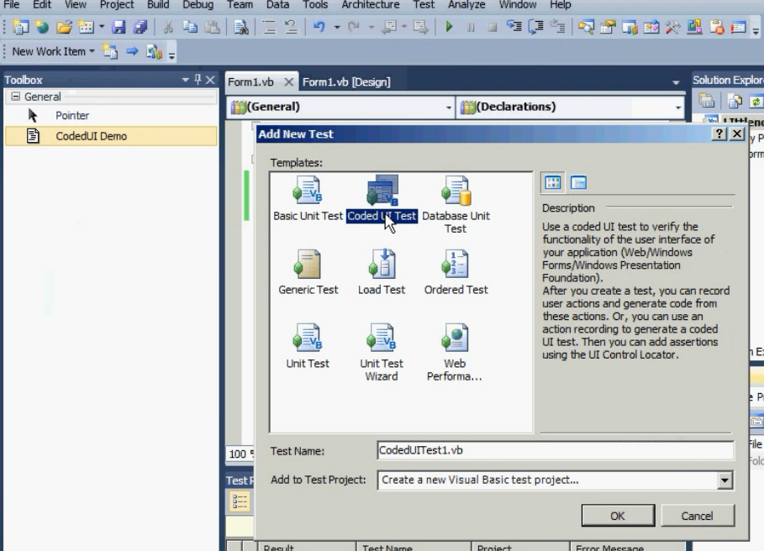Close the Form1.vb tab
This screenshot has width=764, height=551.
point(288,81)
